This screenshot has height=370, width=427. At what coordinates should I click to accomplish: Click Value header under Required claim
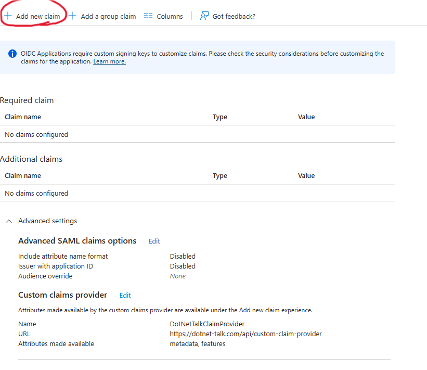[306, 117]
